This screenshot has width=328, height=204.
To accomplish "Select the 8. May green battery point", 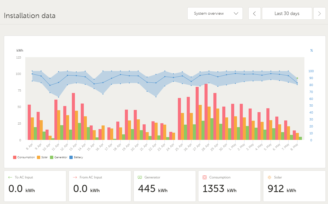I will 297,78.
